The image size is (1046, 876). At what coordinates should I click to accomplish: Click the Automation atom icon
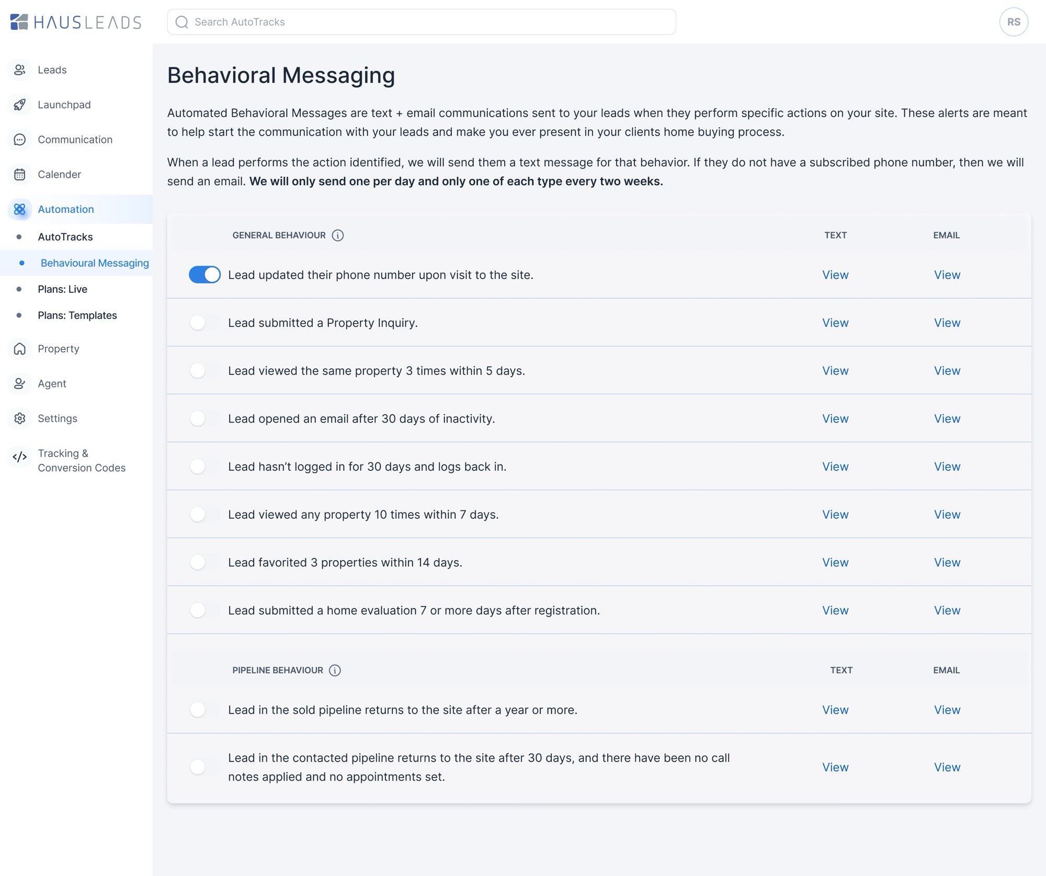click(20, 209)
